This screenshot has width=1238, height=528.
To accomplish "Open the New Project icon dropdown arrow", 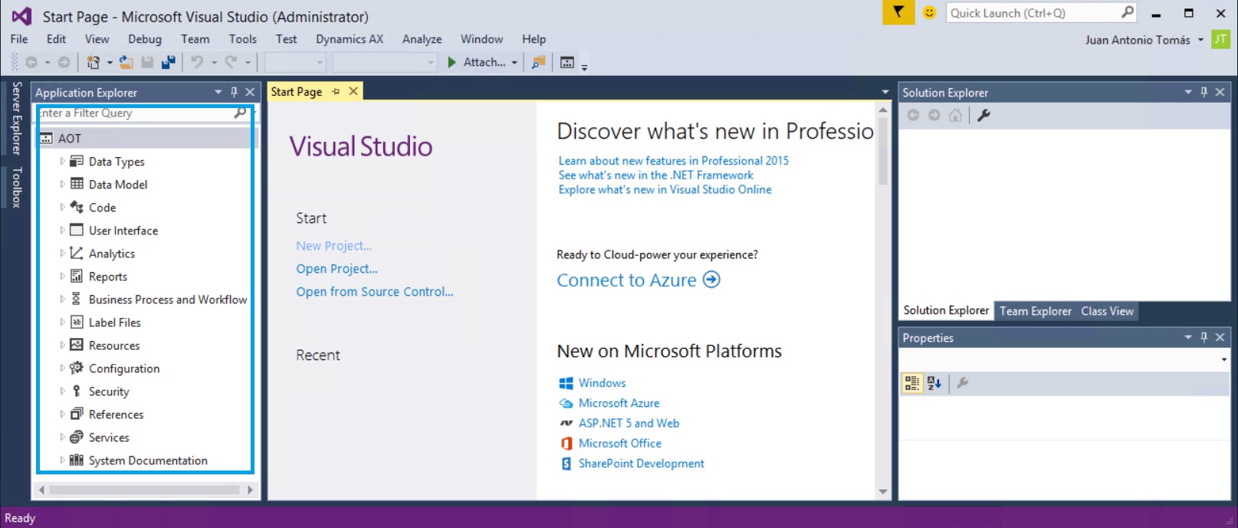I will 110,63.
